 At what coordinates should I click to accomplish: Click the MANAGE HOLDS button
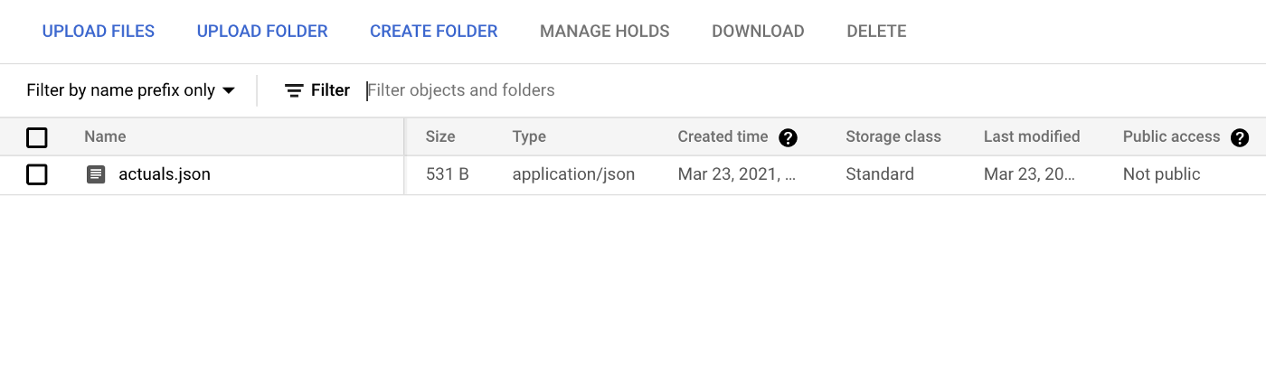point(605,32)
